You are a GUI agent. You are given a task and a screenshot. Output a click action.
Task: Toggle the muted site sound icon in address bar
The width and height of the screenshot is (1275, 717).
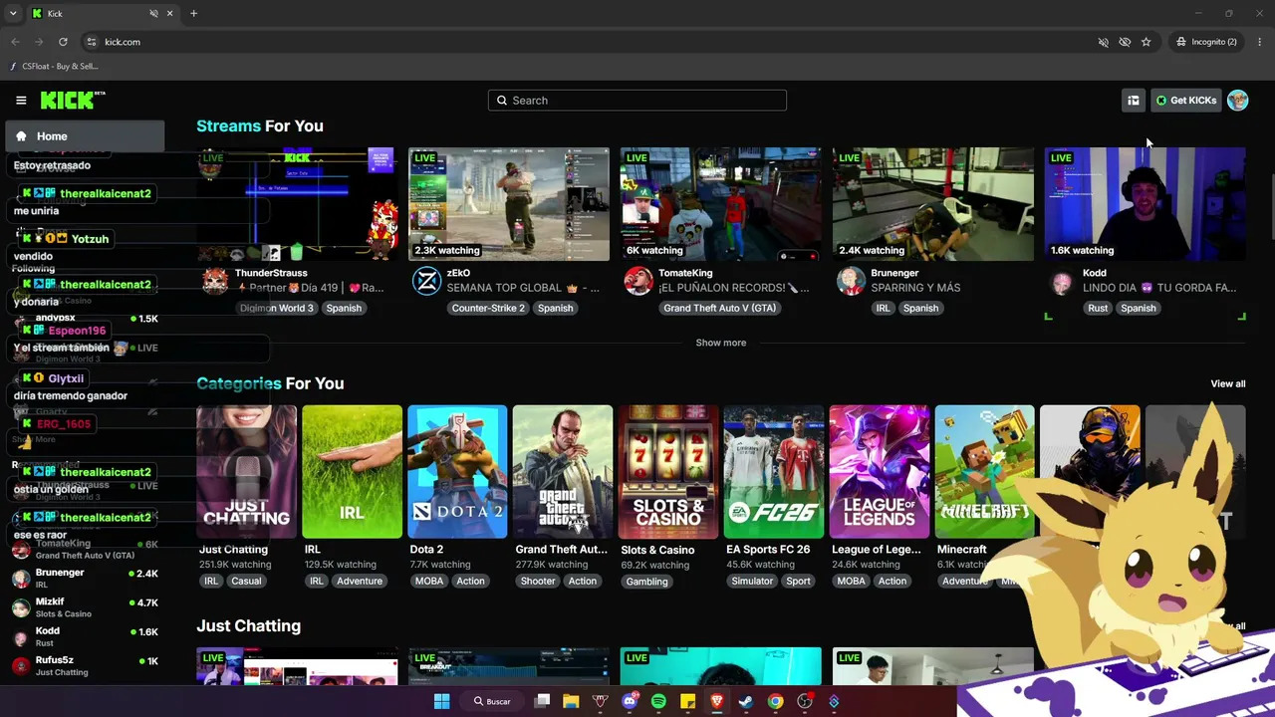pos(1103,42)
